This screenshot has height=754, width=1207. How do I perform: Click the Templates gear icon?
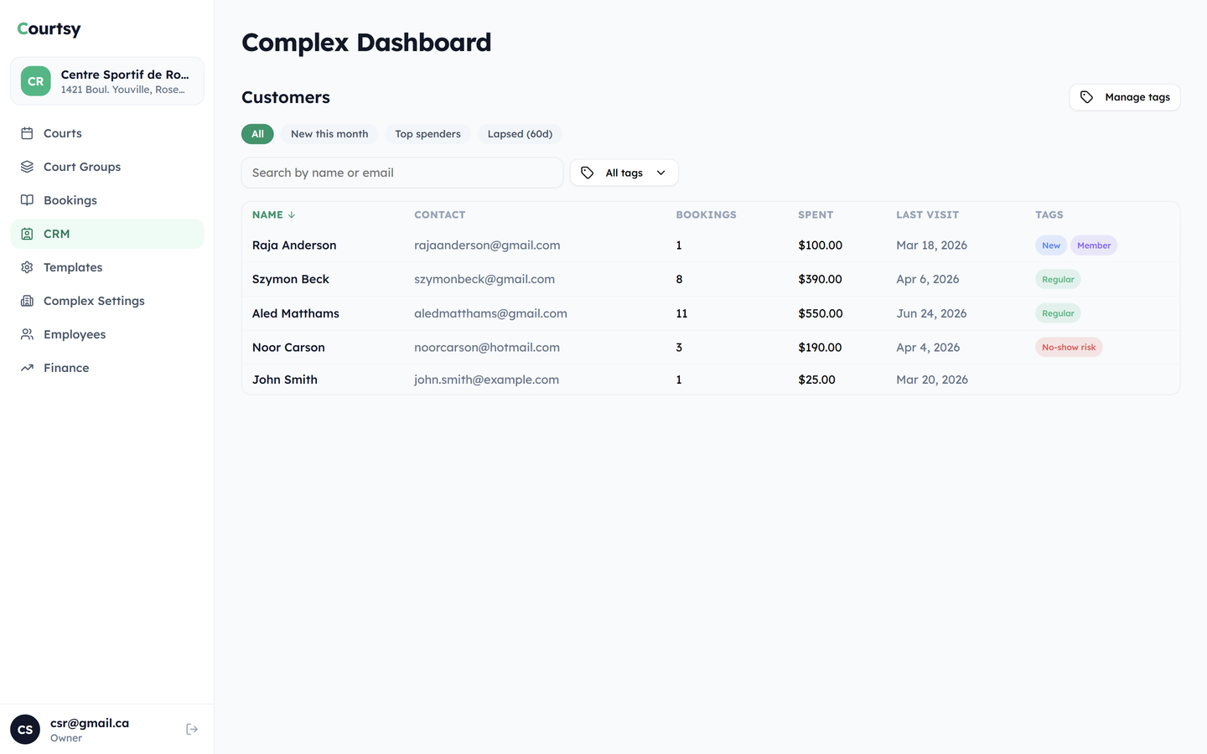click(x=27, y=267)
